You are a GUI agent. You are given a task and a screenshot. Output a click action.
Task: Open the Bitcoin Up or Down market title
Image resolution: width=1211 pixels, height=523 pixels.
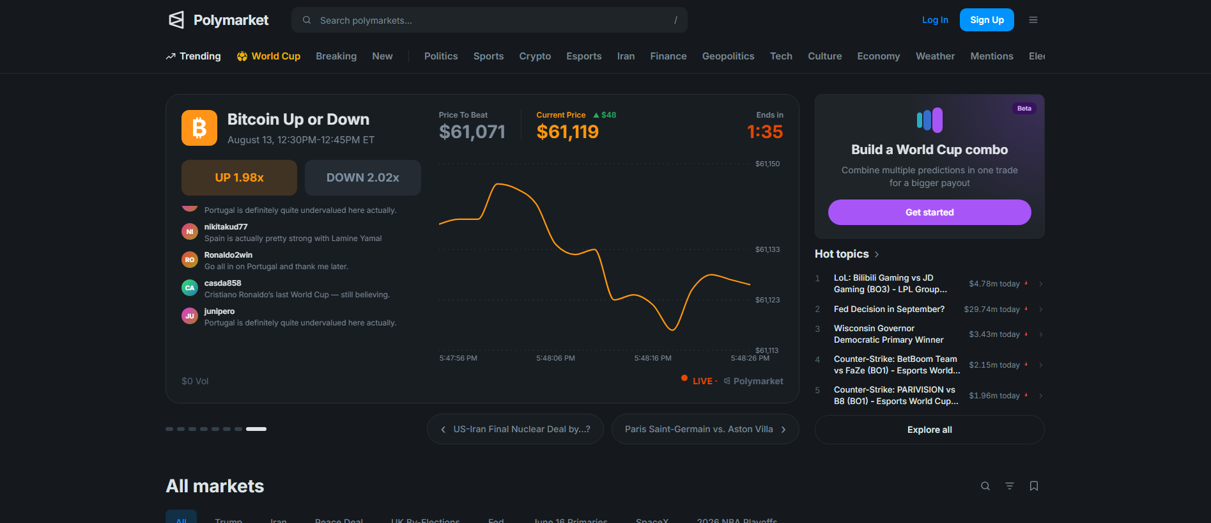(298, 120)
